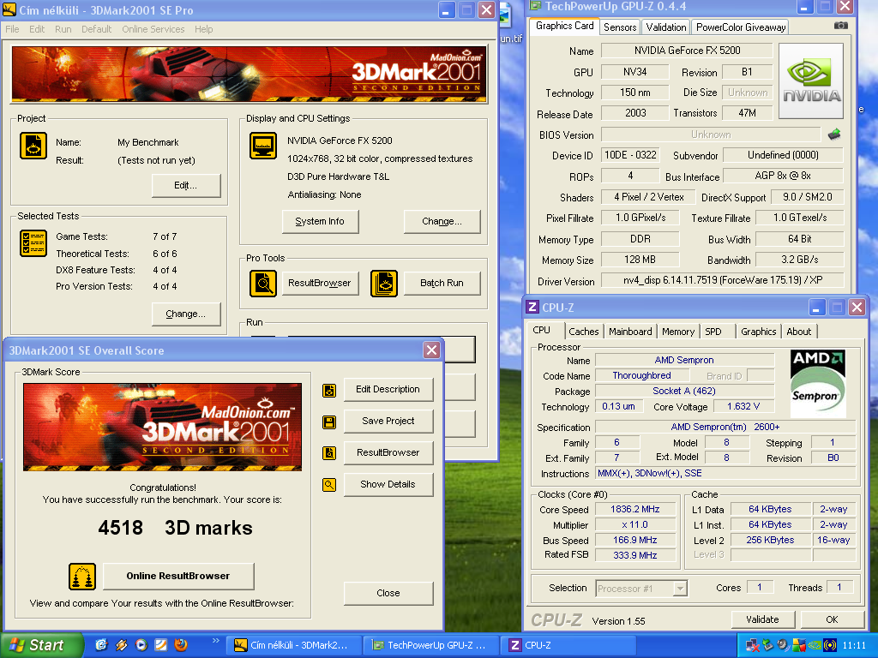Open the Graphics tab in CPU-Z

point(758,332)
